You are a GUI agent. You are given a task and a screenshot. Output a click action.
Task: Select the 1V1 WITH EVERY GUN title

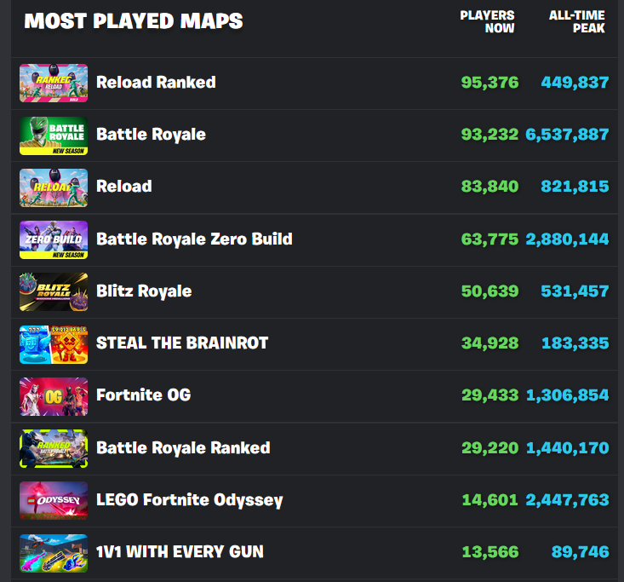pyautogui.click(x=180, y=552)
